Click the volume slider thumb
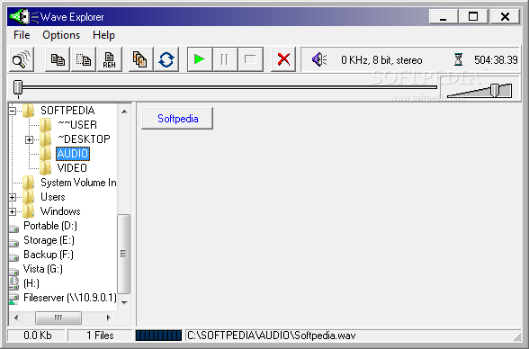This screenshot has height=349, width=529. tap(494, 90)
